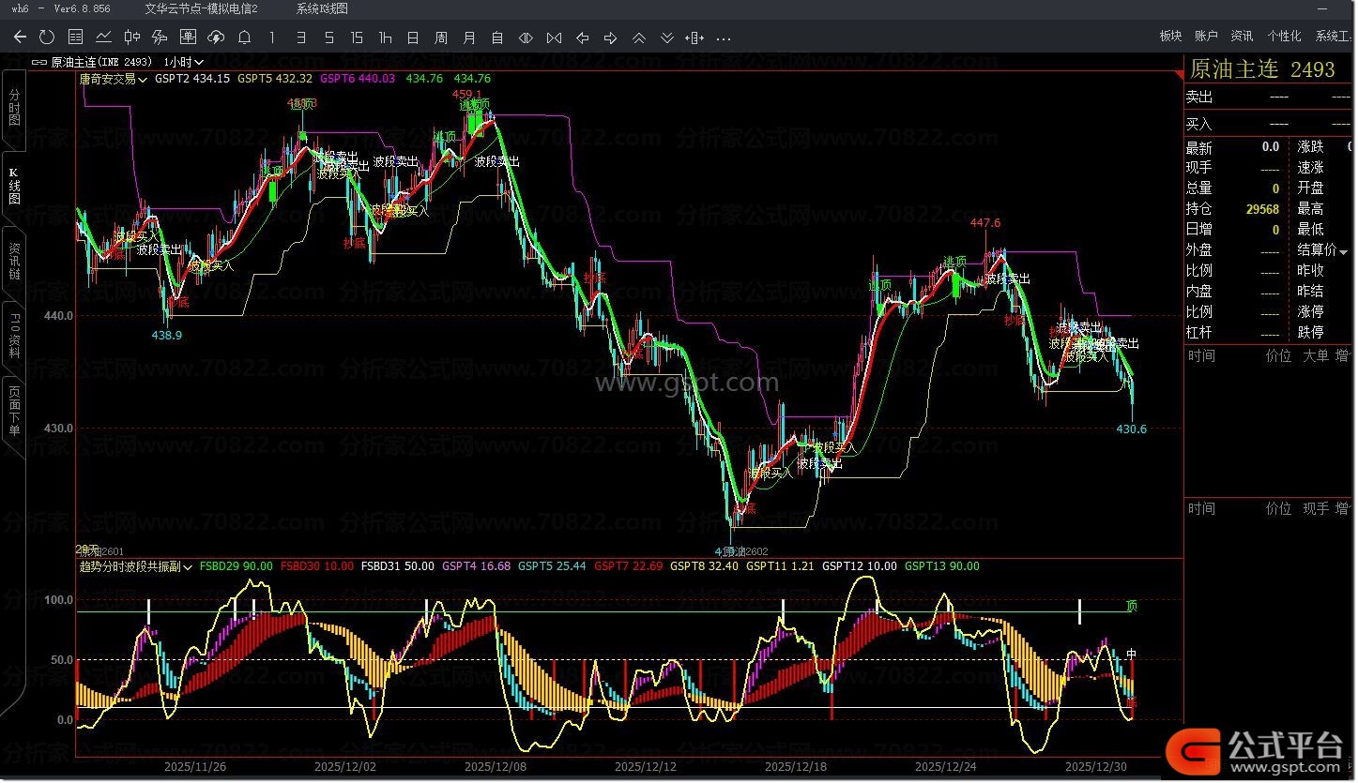Expand the 唐奇安交易 indicator dropdown
The width and height of the screenshot is (1358, 783).
coord(113,80)
